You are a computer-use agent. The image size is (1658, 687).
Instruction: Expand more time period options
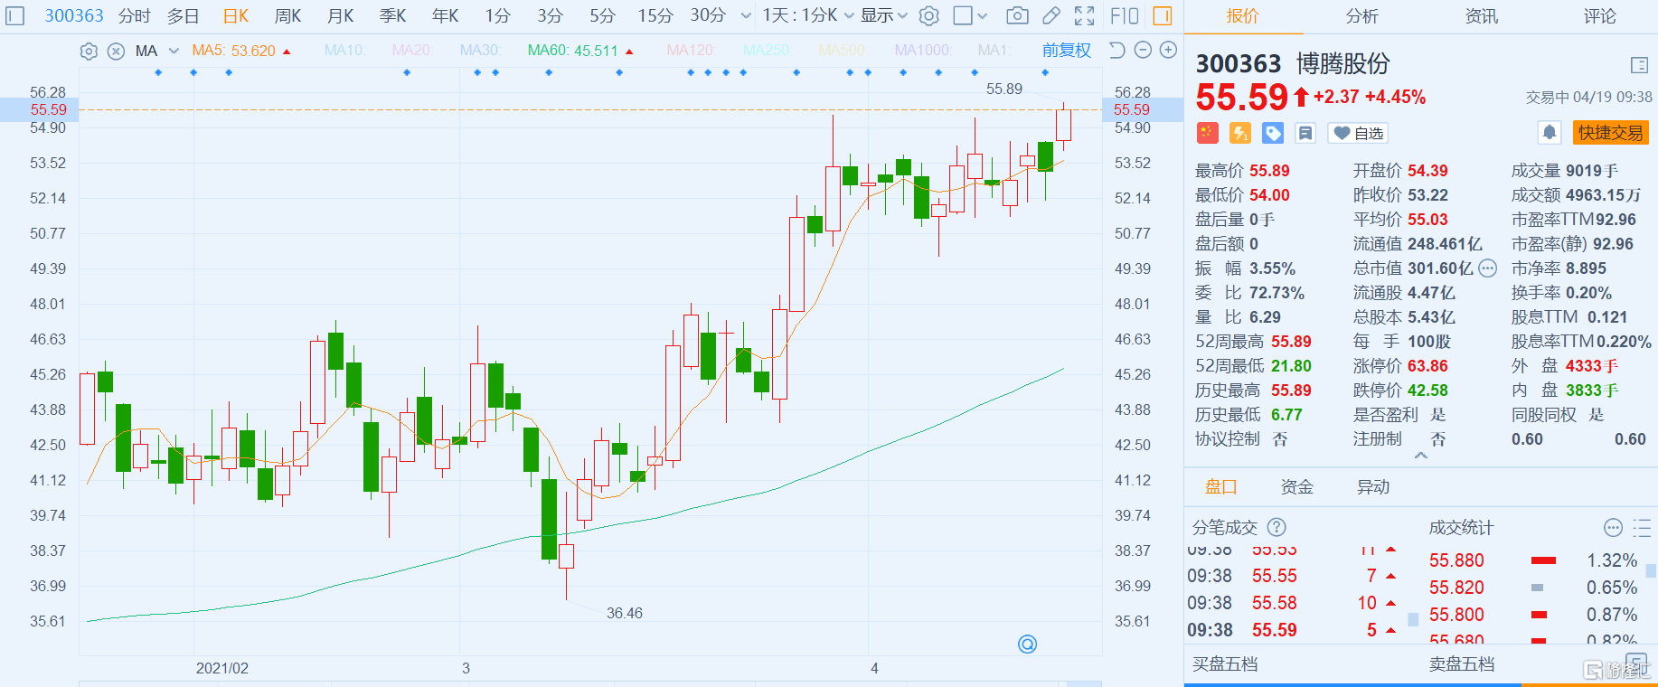(746, 16)
